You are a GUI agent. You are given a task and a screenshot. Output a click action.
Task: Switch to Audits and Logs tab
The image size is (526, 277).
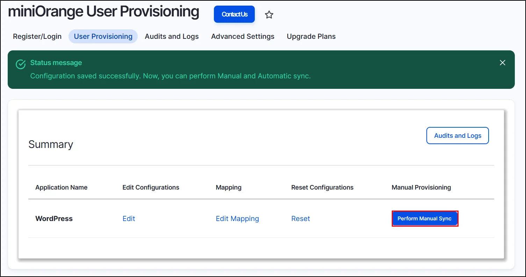(x=172, y=36)
